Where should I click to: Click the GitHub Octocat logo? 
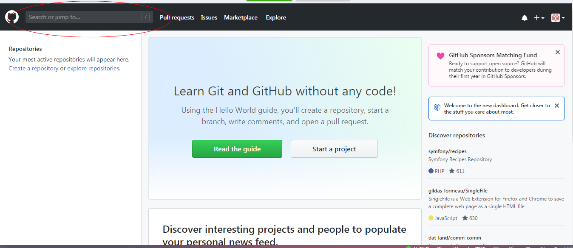(12, 17)
